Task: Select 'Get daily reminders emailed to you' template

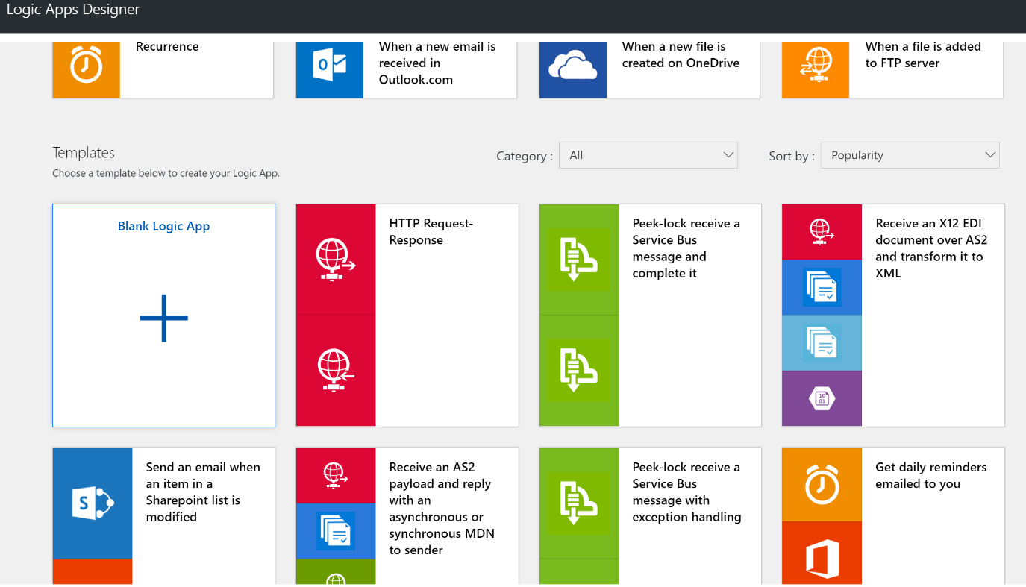Action: 930,476
